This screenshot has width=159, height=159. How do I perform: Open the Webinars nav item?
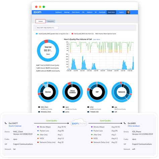tap(90, 12)
